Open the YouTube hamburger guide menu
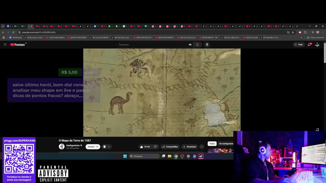 click(5, 44)
